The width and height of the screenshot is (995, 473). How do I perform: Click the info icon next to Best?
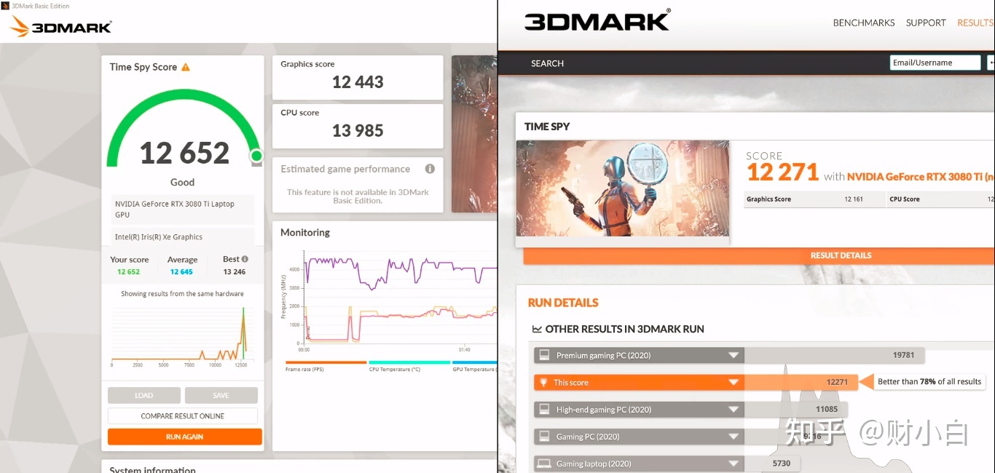point(245,259)
